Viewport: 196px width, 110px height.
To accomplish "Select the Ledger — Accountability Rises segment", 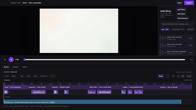I will [x=140, y=87].
